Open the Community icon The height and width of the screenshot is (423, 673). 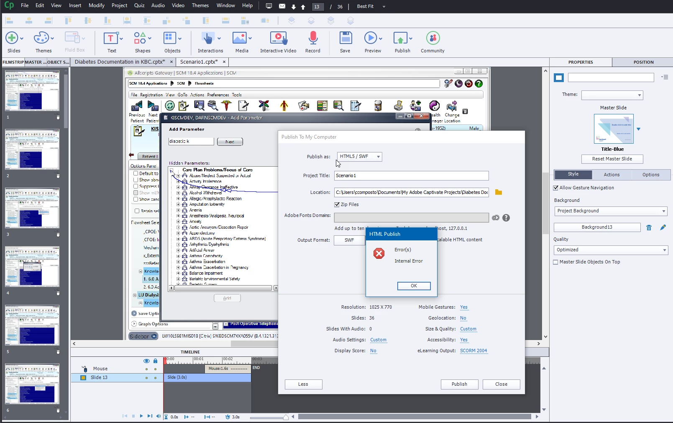(x=433, y=38)
